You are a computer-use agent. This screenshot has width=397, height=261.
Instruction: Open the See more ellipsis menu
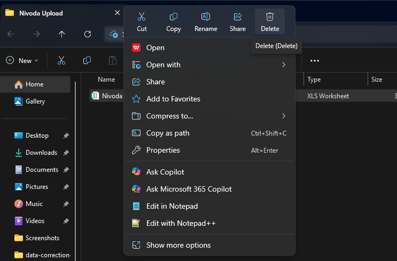coord(315,60)
